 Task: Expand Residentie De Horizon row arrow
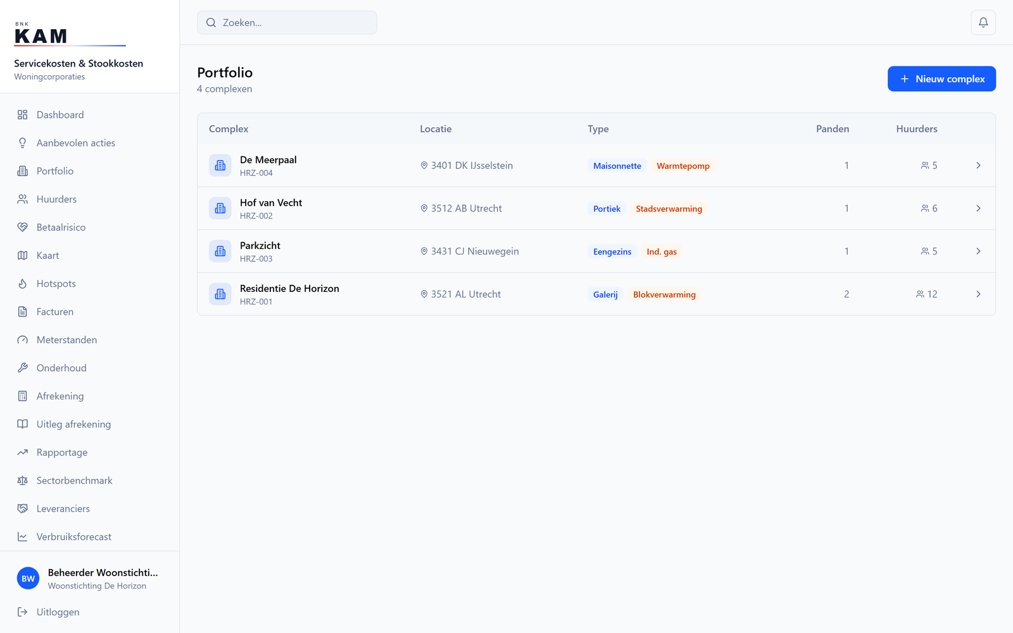tap(978, 294)
